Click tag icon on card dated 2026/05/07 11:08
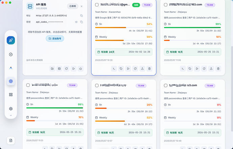This screenshot has height=149, width=233. click(x=190, y=69)
